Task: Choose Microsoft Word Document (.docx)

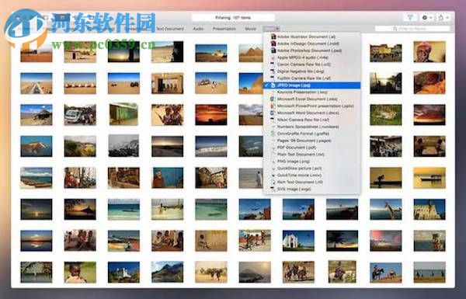Action: click(311, 113)
